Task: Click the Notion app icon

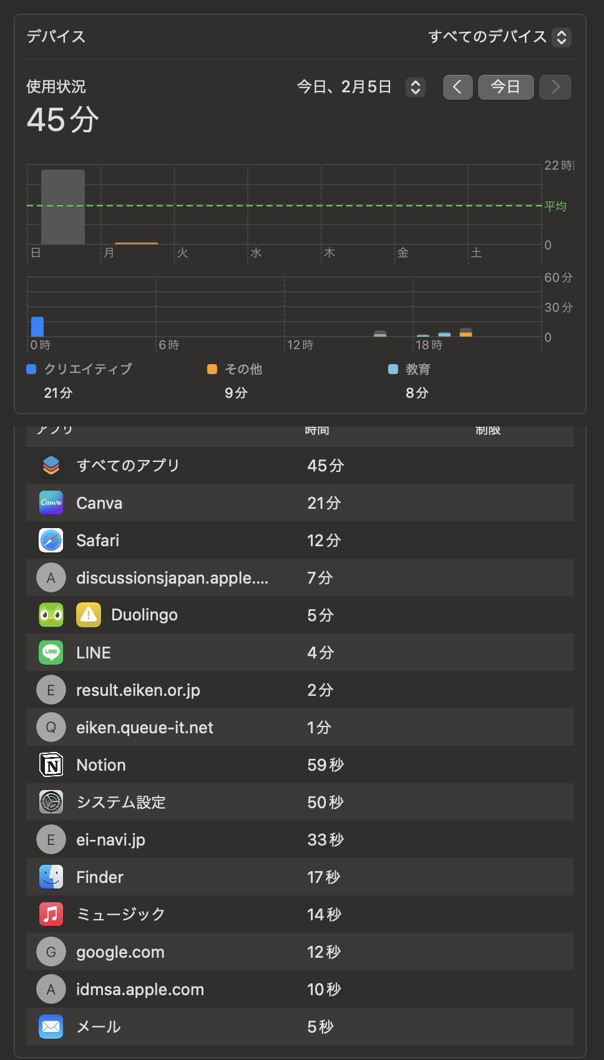Action: tap(51, 764)
